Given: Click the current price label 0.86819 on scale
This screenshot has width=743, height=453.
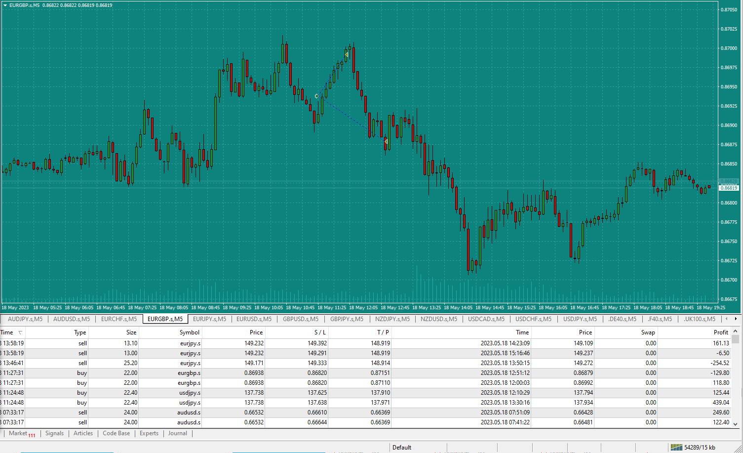Looking at the screenshot, I should [x=729, y=188].
